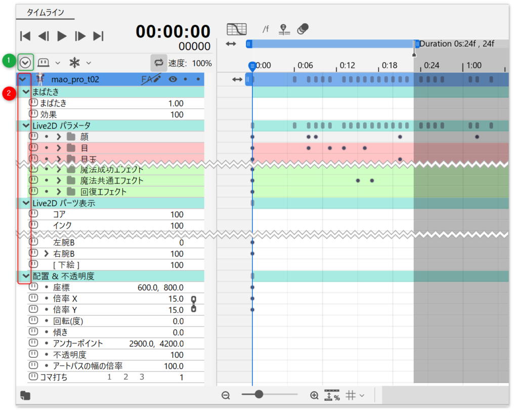
Task: Click the timeline zoom slider handle
Action: 258,394
